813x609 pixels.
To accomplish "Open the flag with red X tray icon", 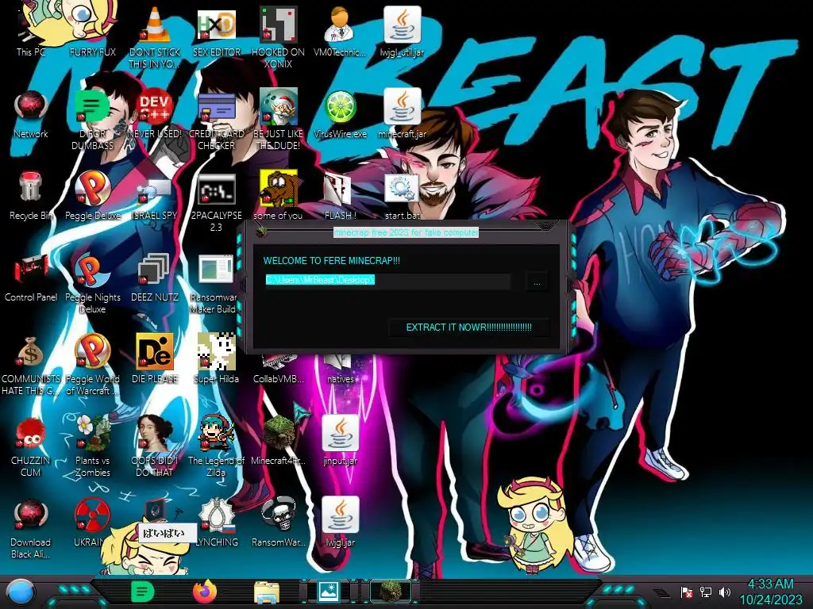I will coord(687,592).
